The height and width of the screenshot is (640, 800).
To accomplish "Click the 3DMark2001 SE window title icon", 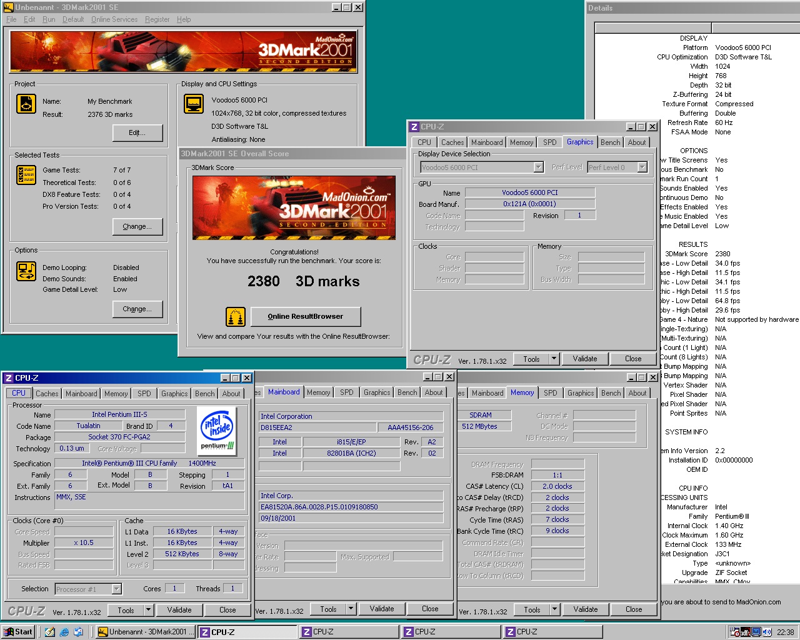I will tap(8, 7).
